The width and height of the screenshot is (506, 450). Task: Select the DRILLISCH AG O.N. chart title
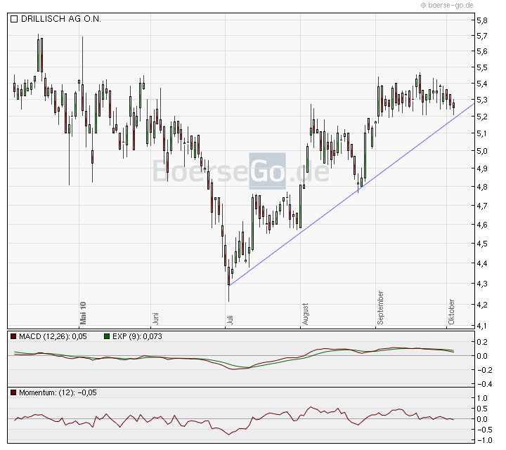[x=60, y=19]
